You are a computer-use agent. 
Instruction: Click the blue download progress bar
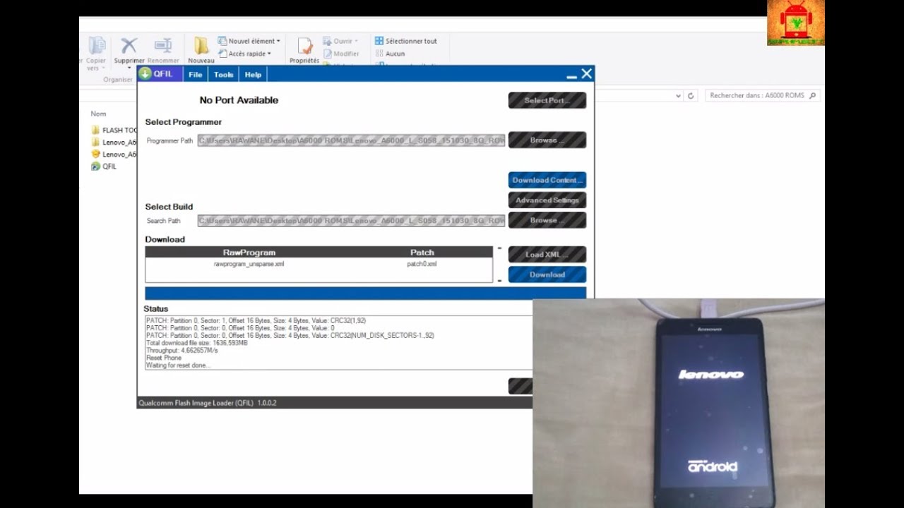click(365, 293)
